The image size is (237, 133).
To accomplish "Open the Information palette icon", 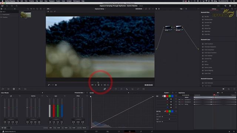I will (234, 89).
